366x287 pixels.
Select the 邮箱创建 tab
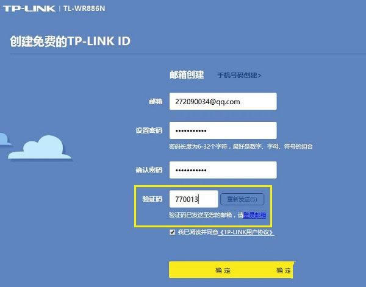[186, 75]
